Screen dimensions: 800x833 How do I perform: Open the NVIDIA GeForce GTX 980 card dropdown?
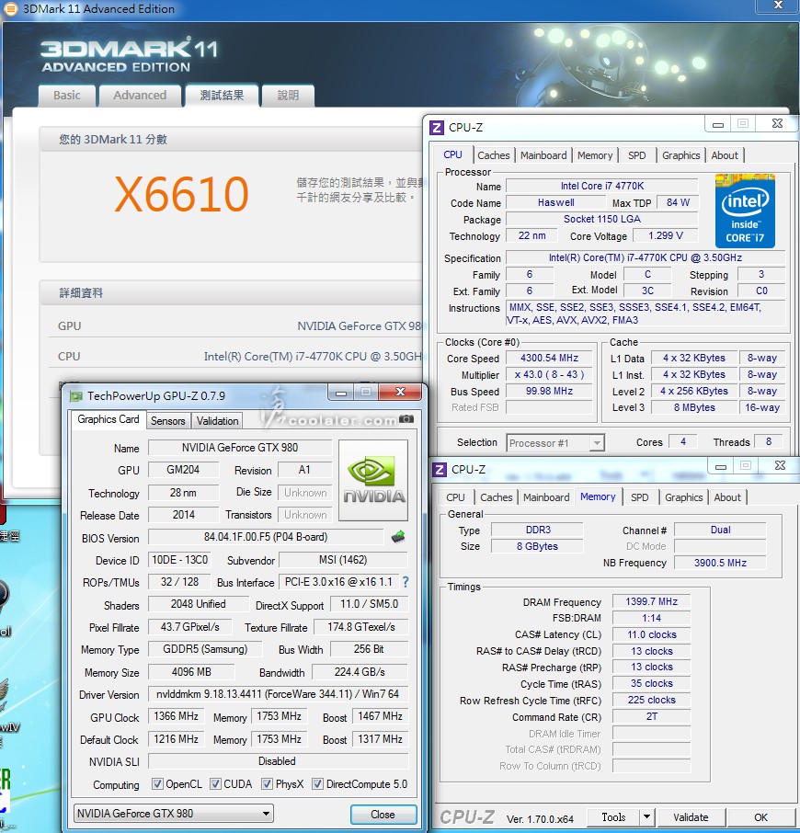click(173, 814)
